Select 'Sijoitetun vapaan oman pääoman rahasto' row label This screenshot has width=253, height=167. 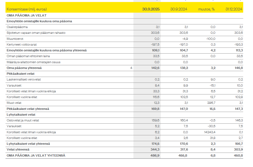tap(36, 33)
